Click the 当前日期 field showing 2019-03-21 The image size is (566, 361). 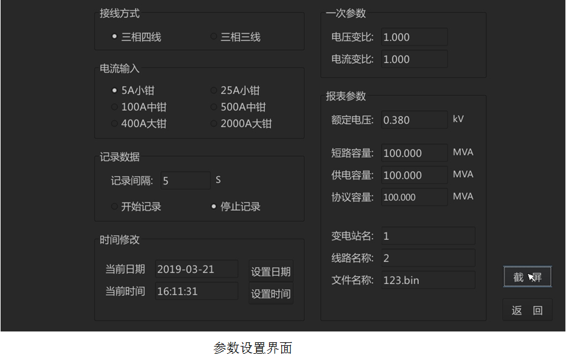(196, 269)
